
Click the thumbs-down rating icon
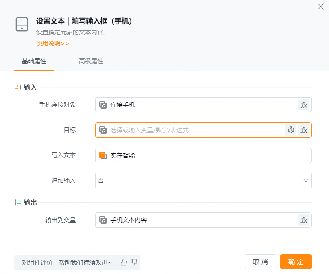coord(134,263)
